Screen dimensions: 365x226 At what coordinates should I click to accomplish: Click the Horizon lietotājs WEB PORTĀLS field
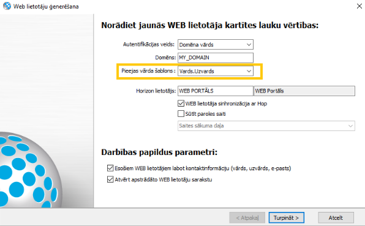[x=216, y=91]
